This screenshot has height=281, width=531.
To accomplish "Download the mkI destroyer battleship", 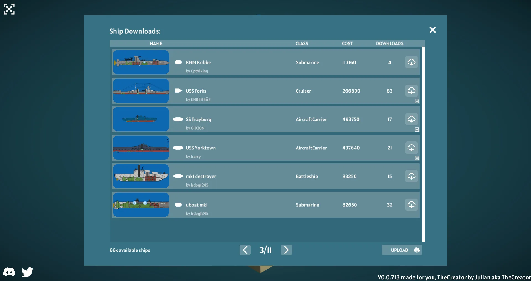I will (x=411, y=176).
